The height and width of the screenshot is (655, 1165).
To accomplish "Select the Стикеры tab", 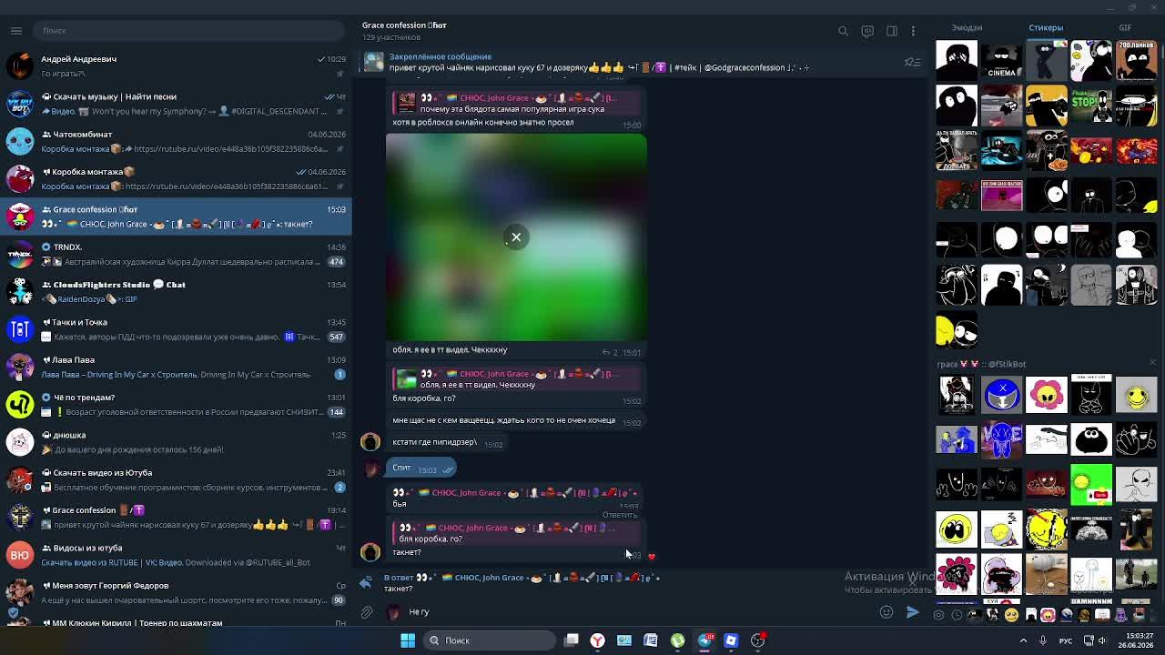I will (1046, 28).
